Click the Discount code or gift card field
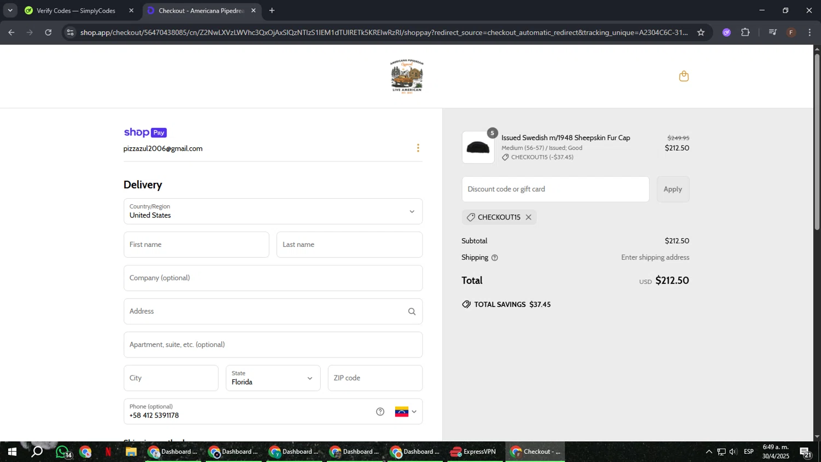Image resolution: width=821 pixels, height=462 pixels. pos(556,189)
